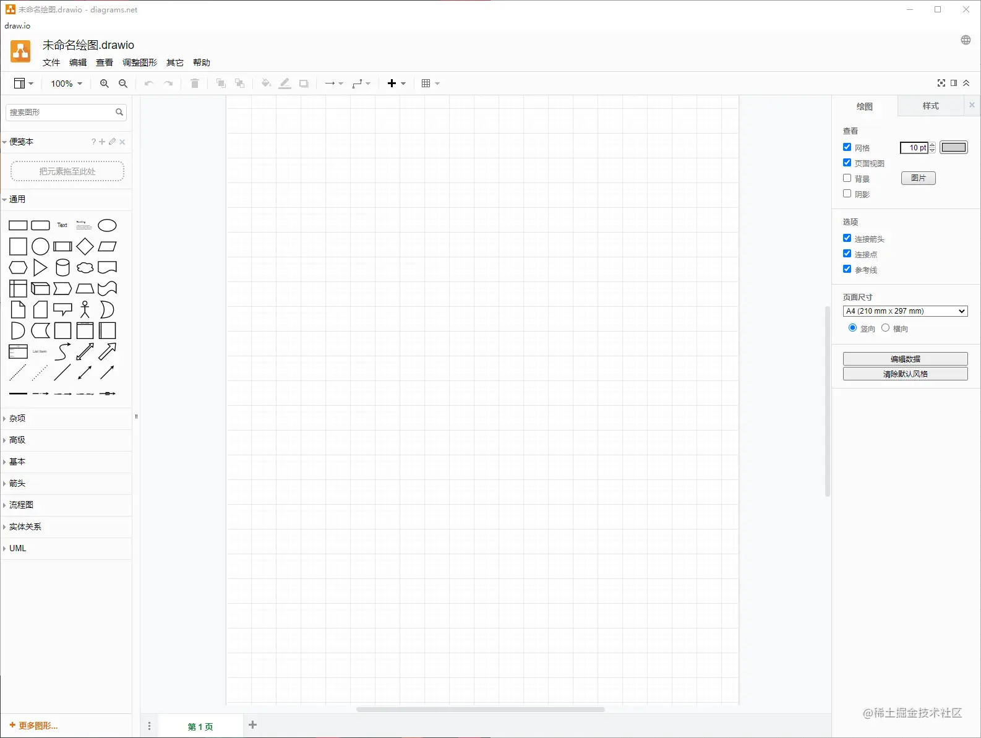Open the 编辑 menu
Screen dimensions: 981x738
[x=78, y=62]
